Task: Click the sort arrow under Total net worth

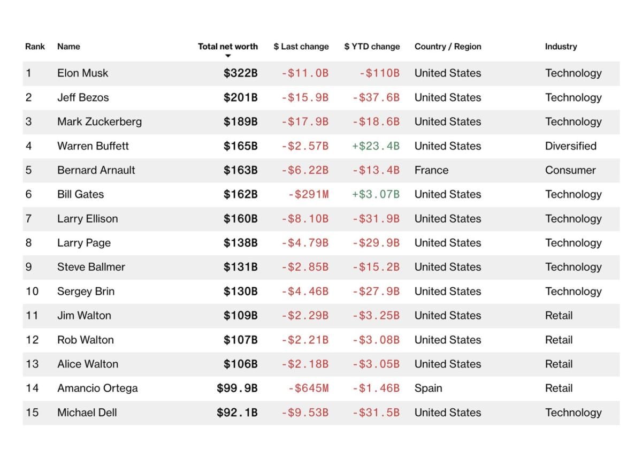Action: coord(228,56)
